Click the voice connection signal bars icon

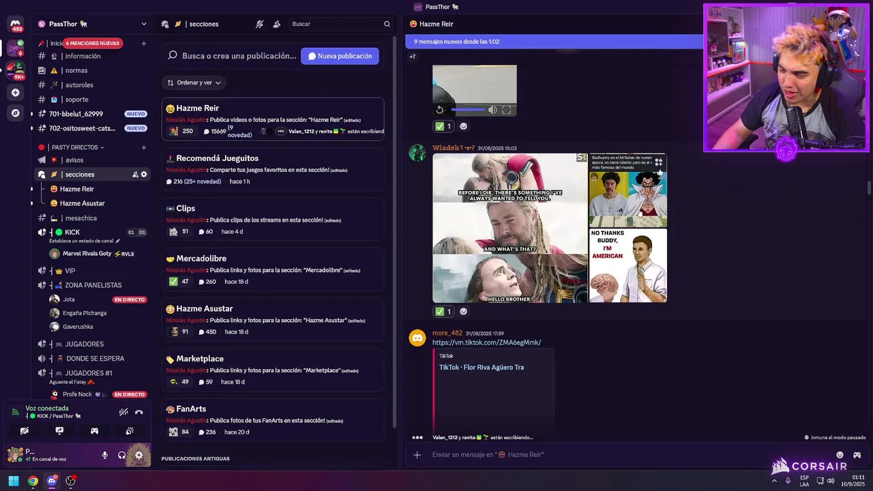pos(15,412)
